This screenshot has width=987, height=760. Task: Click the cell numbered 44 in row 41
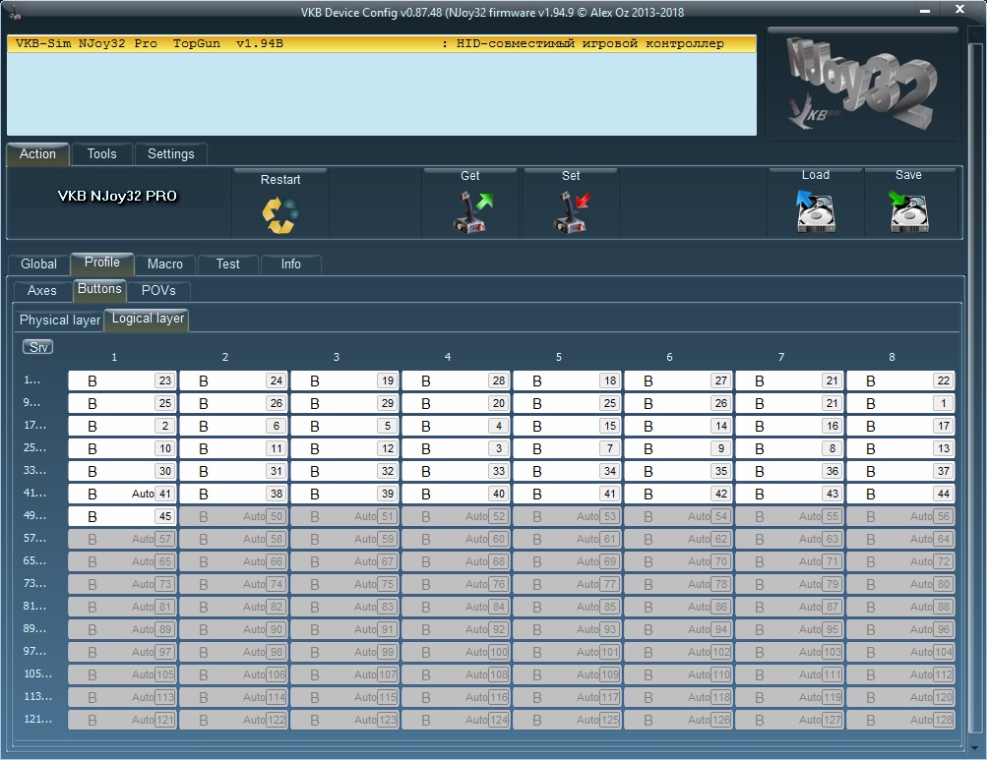900,494
